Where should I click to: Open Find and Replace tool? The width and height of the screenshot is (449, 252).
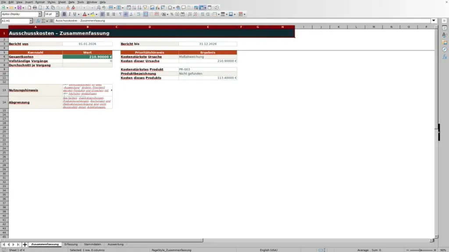pos(99,8)
